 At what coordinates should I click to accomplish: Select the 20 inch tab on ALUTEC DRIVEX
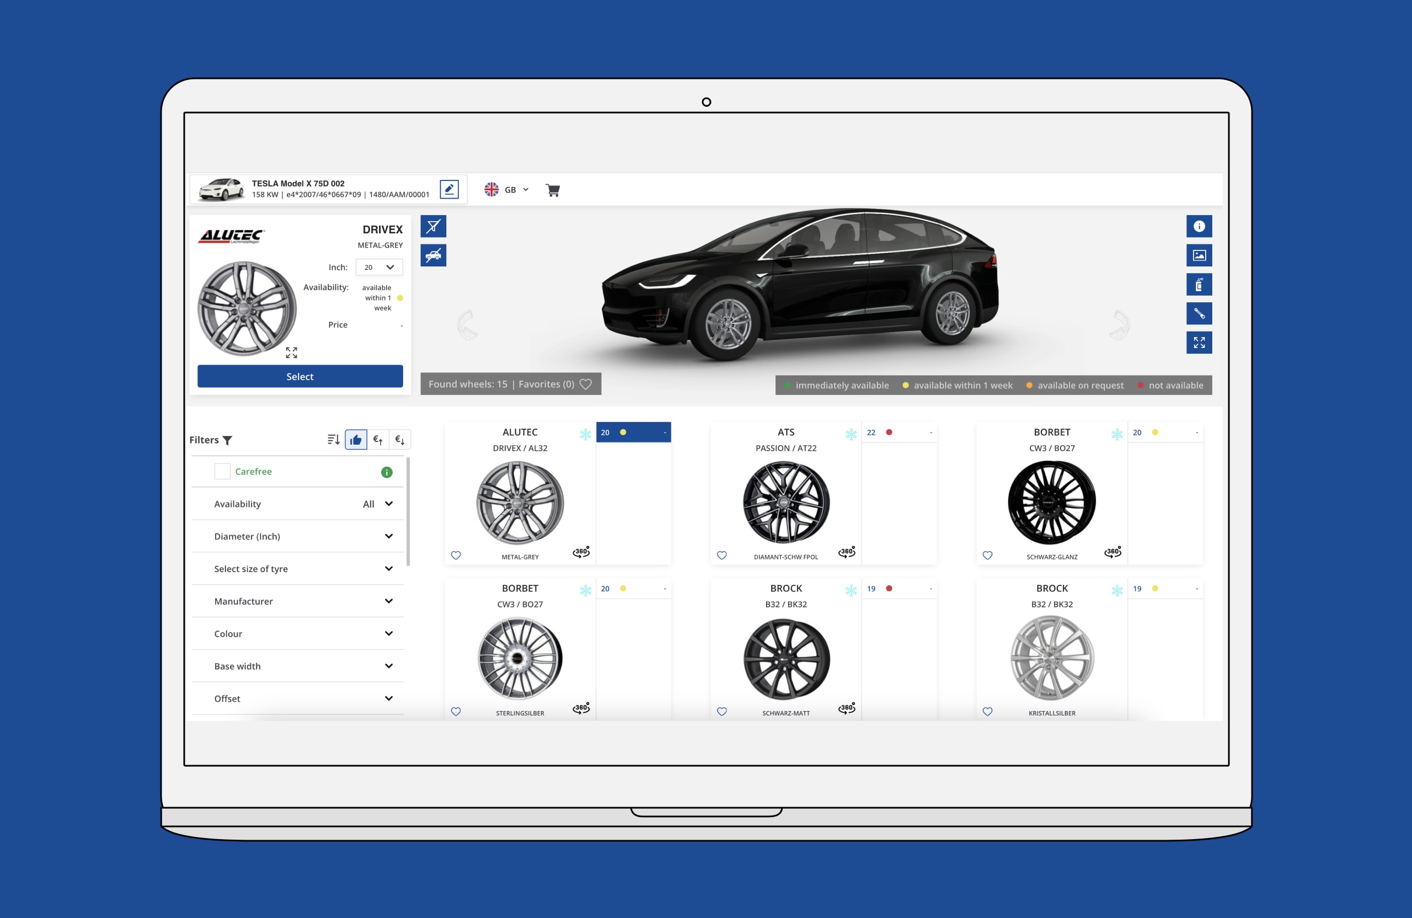coord(634,432)
